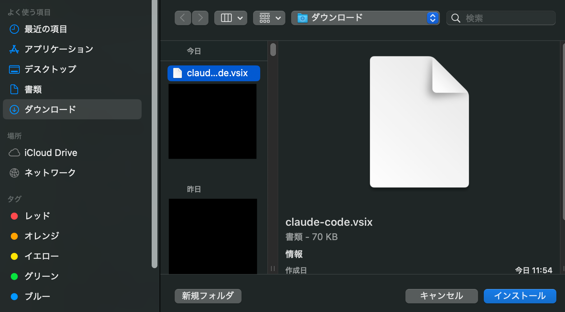Select ダウンロード in the sidebar
The height and width of the screenshot is (312, 565).
[x=72, y=109]
